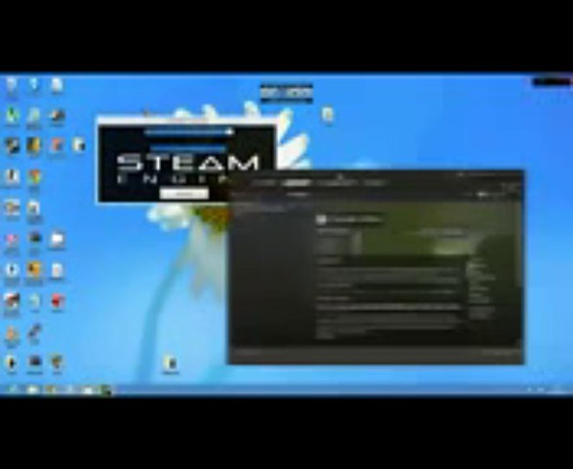This screenshot has height=469, width=573.
Task: Select the desktop icon right of the Steam Engine title bar
Action: pyautogui.click(x=328, y=115)
